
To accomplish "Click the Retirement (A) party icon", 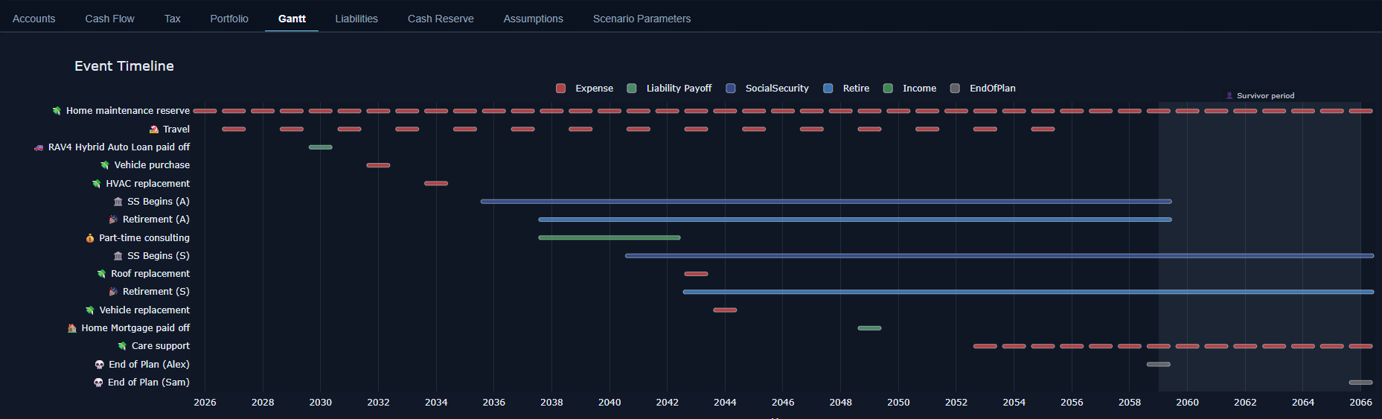I will coord(113,220).
